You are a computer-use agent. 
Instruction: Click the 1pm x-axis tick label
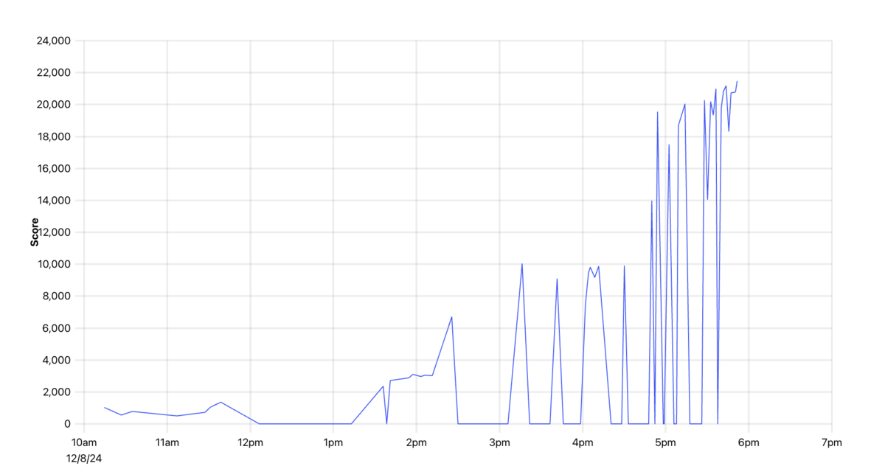pyautogui.click(x=333, y=442)
